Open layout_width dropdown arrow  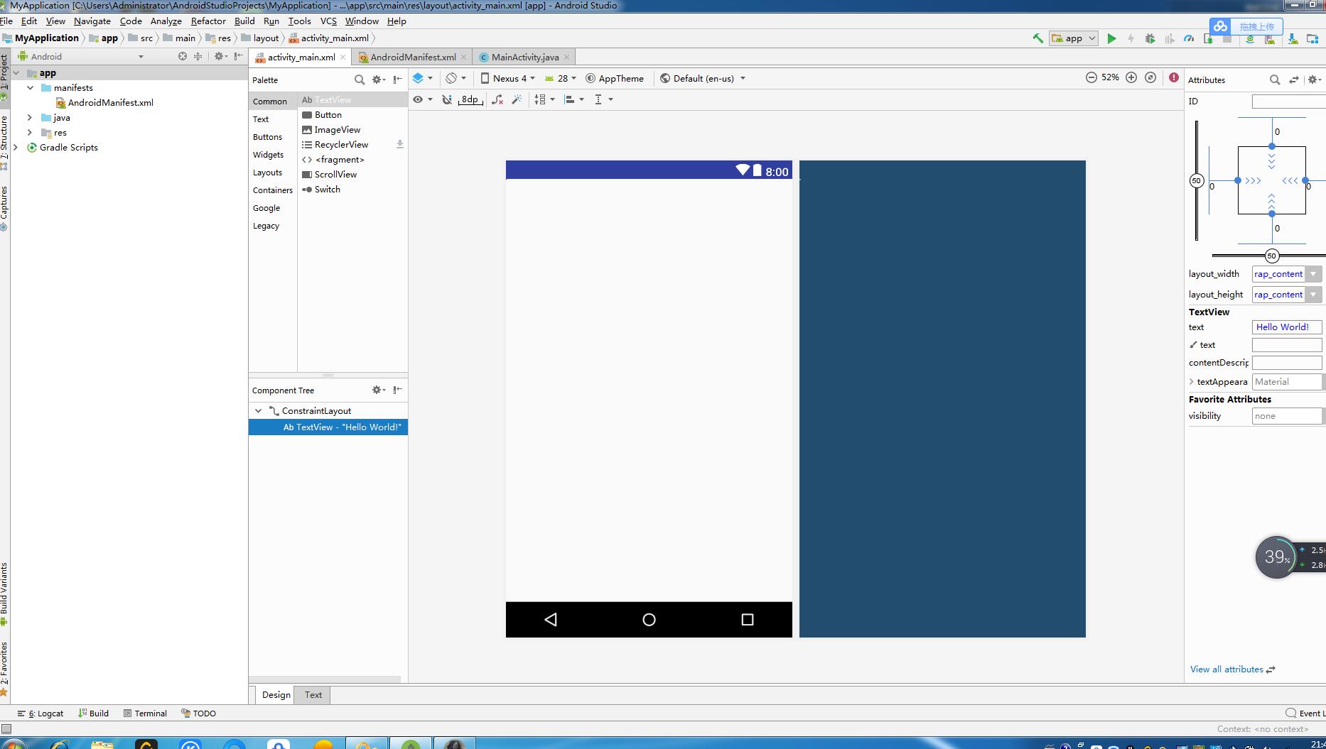click(1313, 274)
